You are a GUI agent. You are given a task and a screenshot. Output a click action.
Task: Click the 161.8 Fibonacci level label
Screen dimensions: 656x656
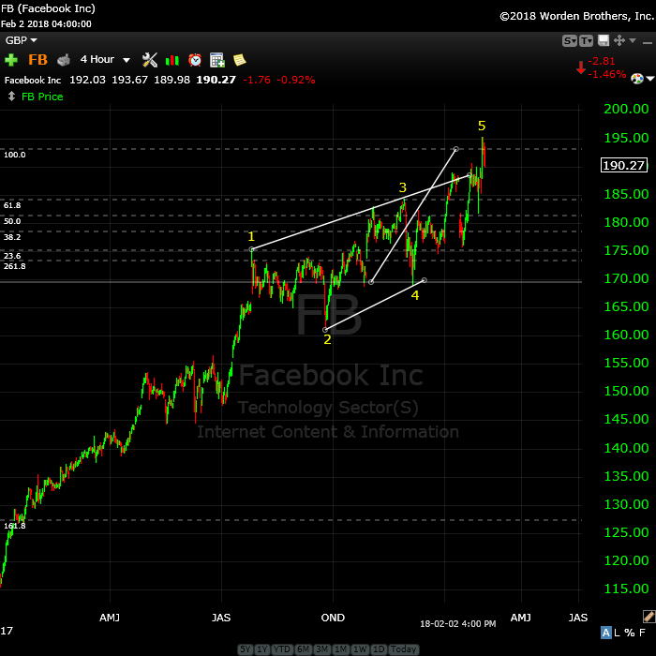[x=15, y=526]
